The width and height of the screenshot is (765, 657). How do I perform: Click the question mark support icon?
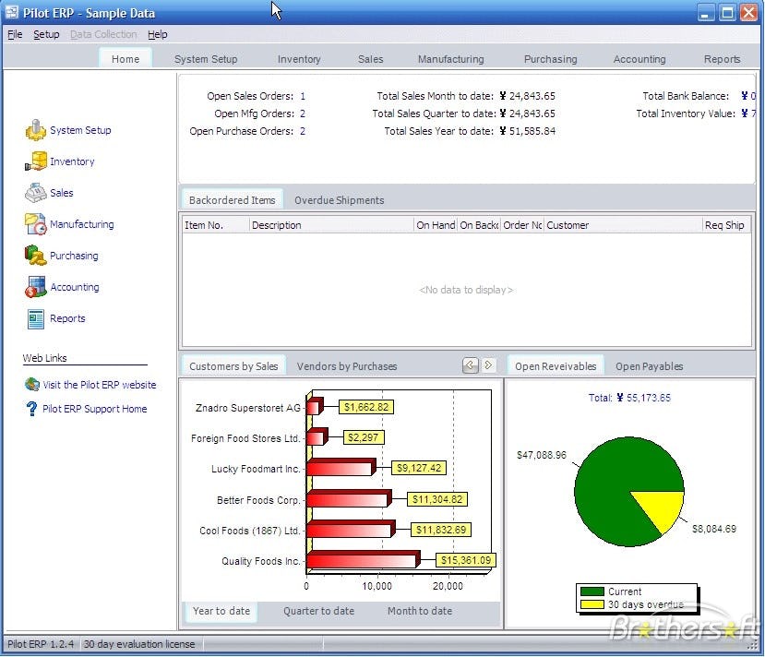(31, 409)
